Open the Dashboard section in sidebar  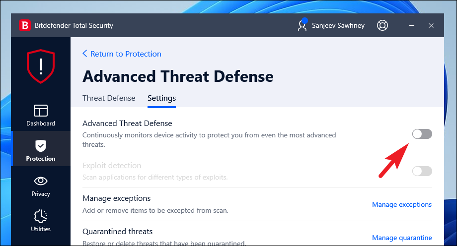(40, 115)
